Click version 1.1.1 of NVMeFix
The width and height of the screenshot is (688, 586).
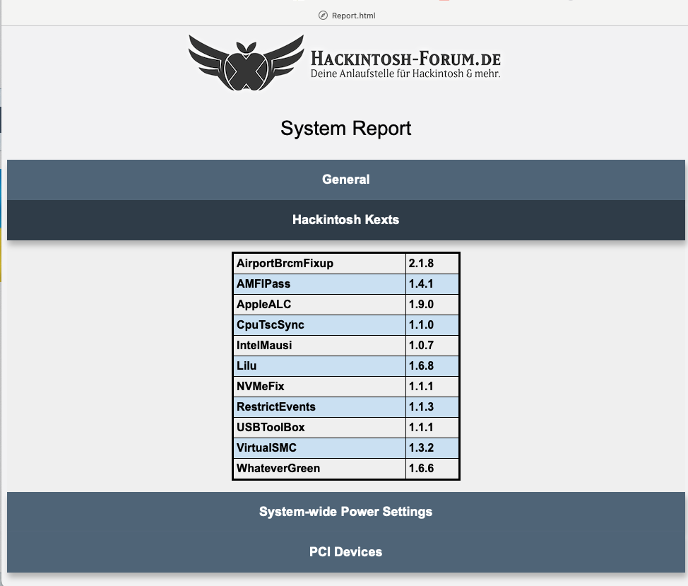pyautogui.click(x=432, y=386)
